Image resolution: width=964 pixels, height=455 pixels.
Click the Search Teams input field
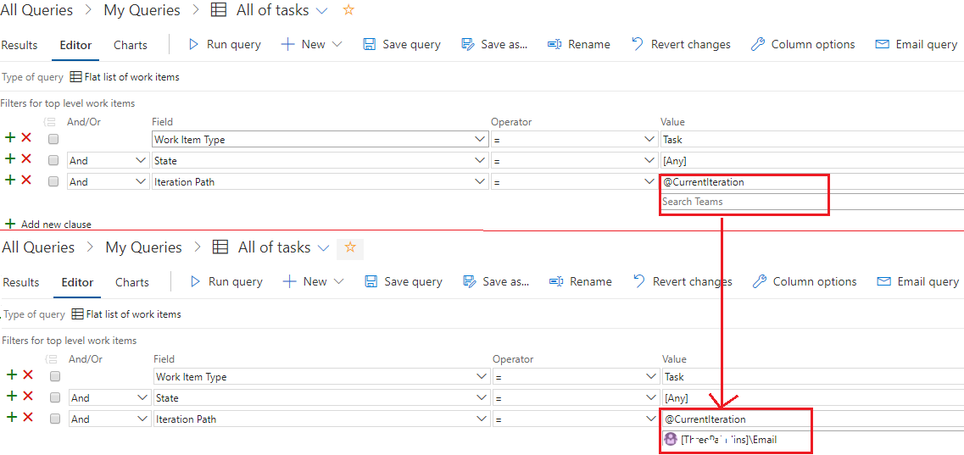point(743,202)
